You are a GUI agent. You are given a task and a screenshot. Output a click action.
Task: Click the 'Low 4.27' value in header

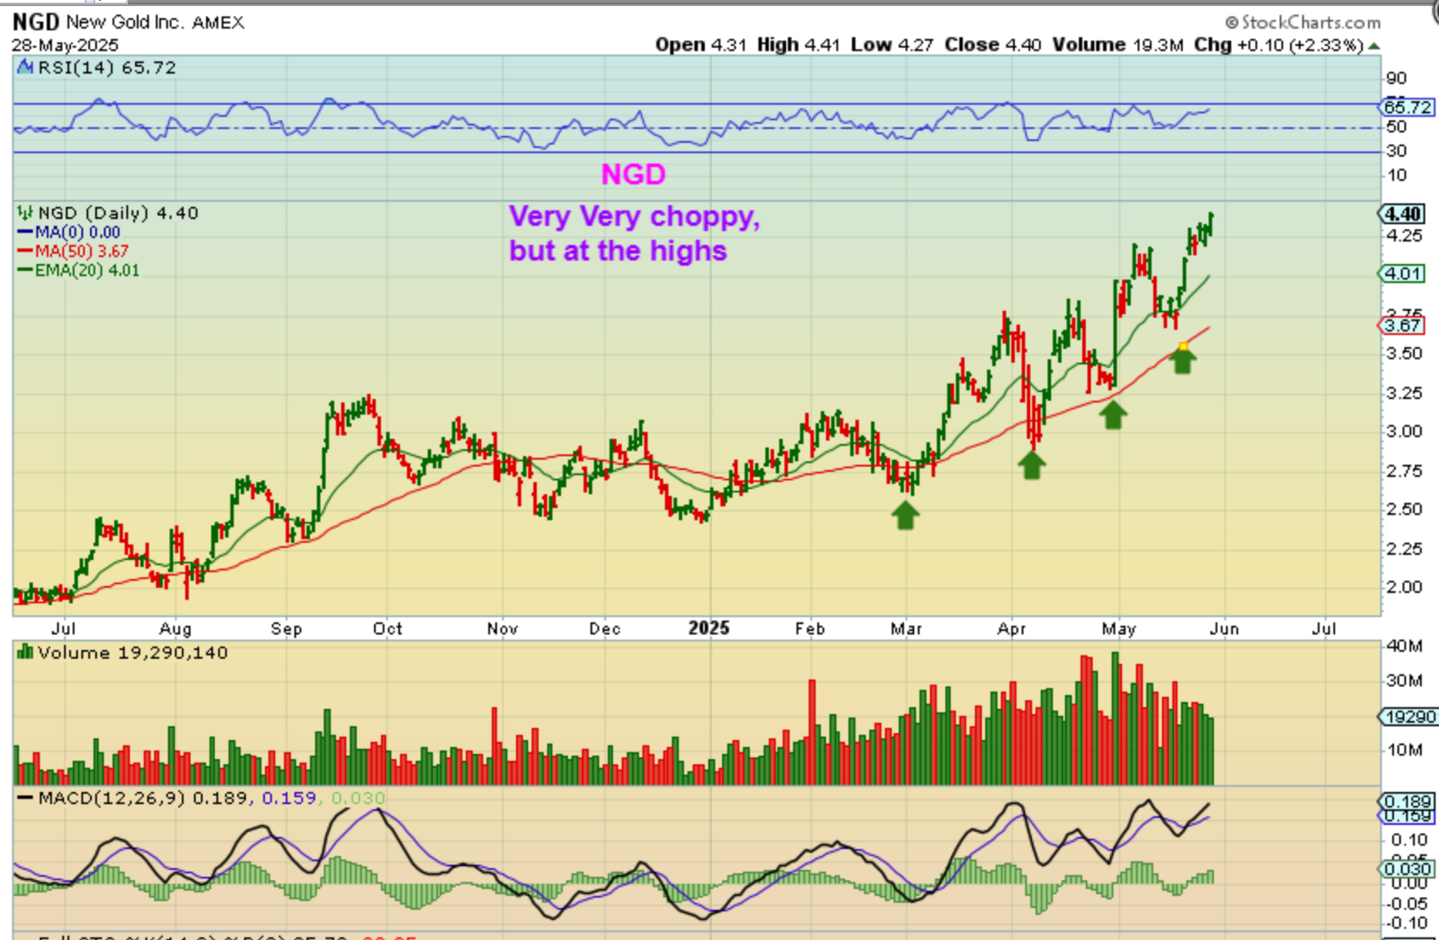(892, 45)
